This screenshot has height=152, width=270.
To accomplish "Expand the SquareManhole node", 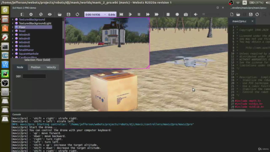I will click(x=13, y=54).
